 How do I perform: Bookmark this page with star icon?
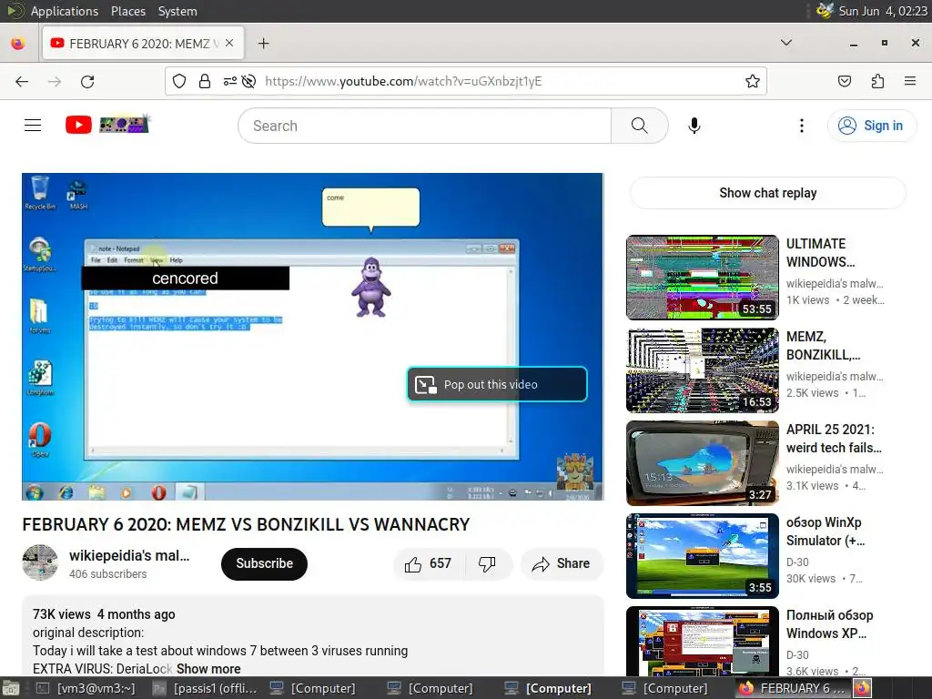point(753,81)
